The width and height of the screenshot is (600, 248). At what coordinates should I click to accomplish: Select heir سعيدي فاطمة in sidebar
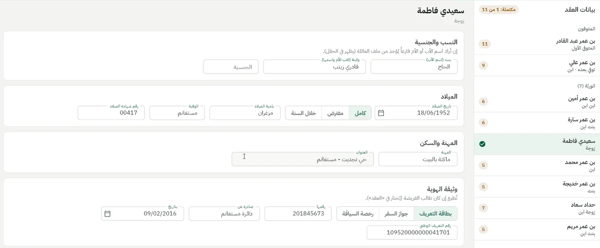pos(537,144)
